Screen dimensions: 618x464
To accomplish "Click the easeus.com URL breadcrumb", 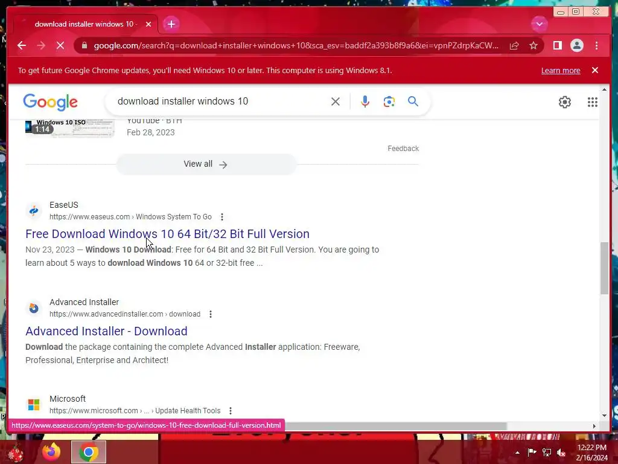I will coord(130,217).
